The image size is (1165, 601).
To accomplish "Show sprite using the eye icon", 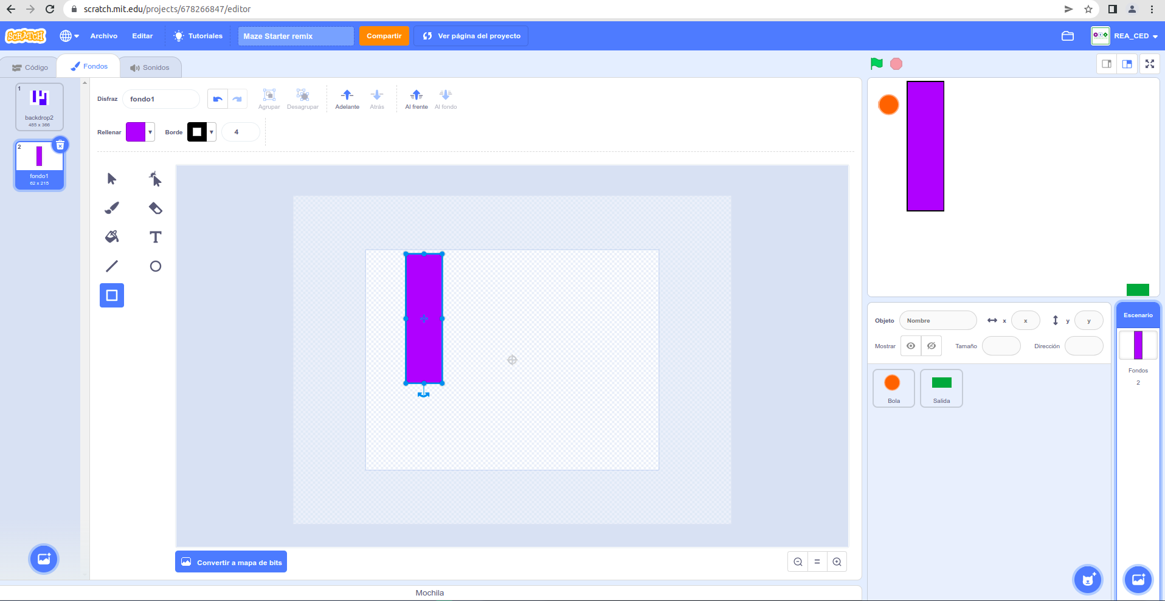I will [x=910, y=346].
